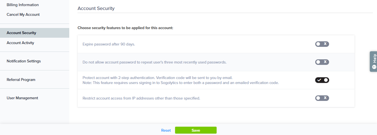Click the 'Choose security features' instruction line

point(125,28)
